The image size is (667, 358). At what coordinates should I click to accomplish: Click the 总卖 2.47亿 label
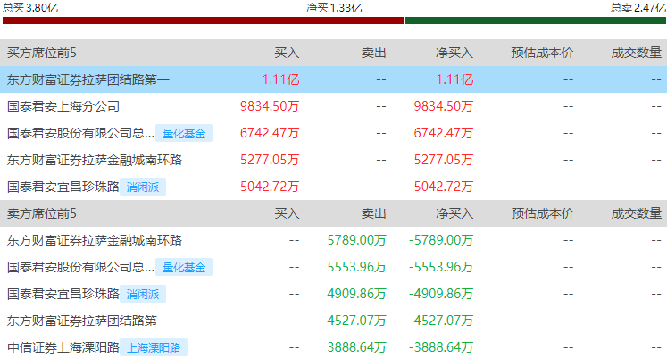click(638, 8)
